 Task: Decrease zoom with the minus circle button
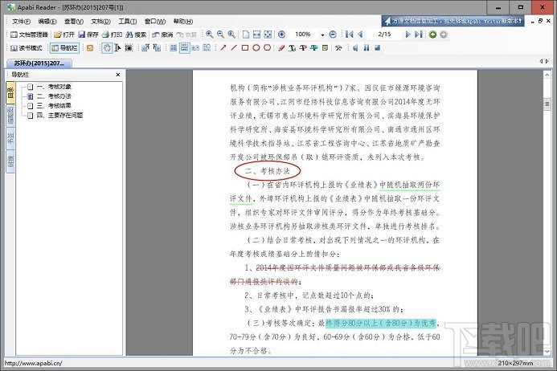point(333,34)
